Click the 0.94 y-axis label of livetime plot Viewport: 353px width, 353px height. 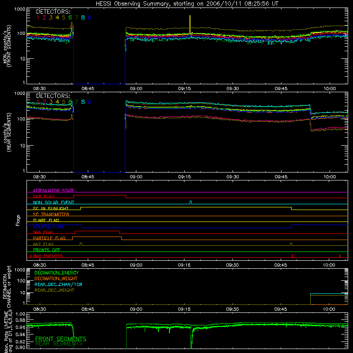[20, 334]
